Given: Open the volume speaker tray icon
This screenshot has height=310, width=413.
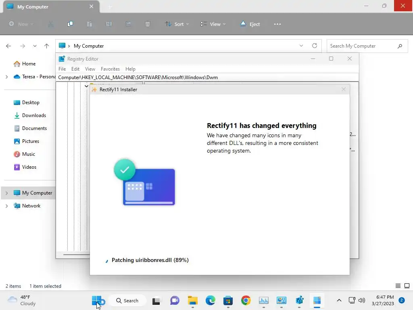Looking at the screenshot, I should (362, 300).
